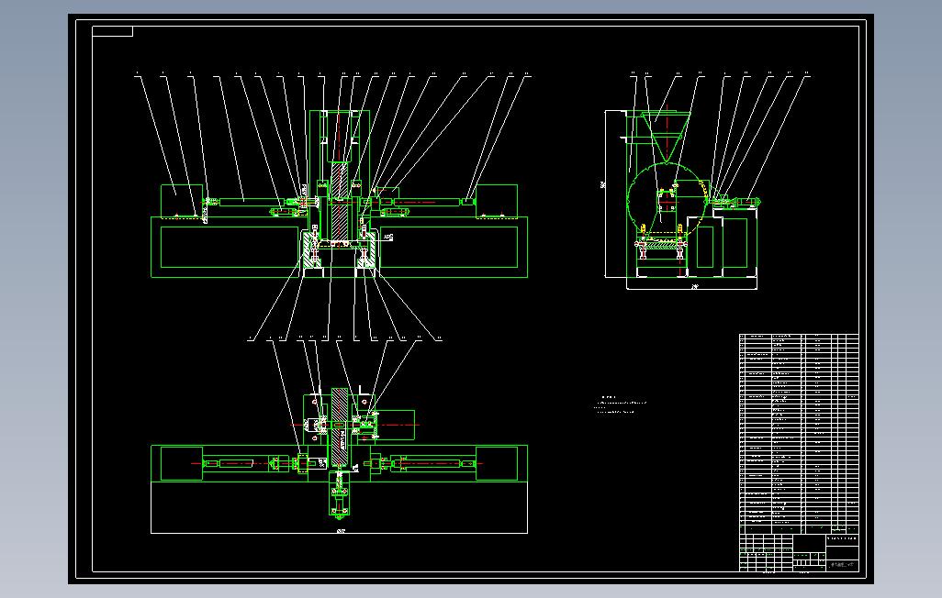Click the overall width dimension under the plan view
This screenshot has width=942, height=598.
pos(340,531)
